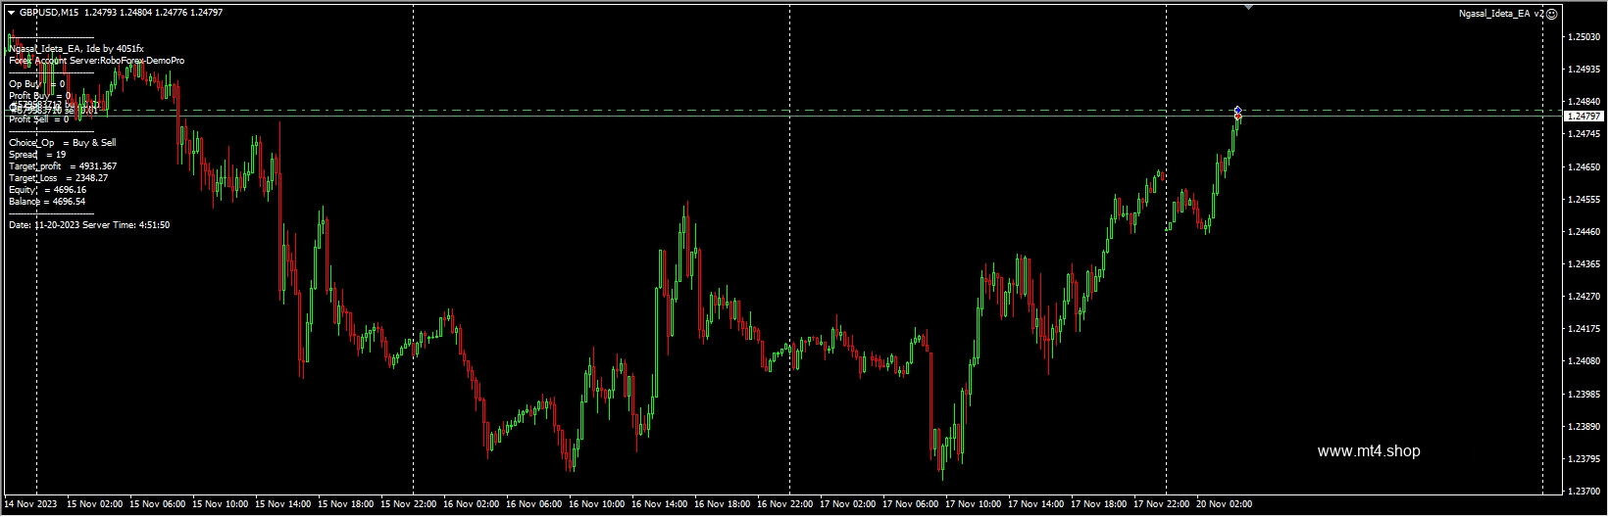The image size is (1609, 517).
Task: Click the 1.24935 price scale value
Action: pyautogui.click(x=1584, y=70)
